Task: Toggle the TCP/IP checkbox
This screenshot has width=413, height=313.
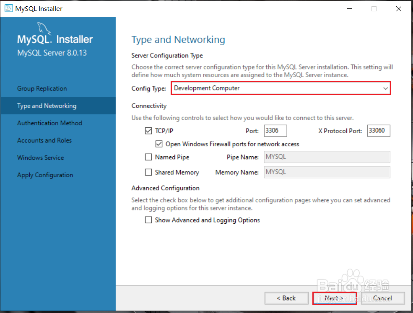Action: (148, 131)
